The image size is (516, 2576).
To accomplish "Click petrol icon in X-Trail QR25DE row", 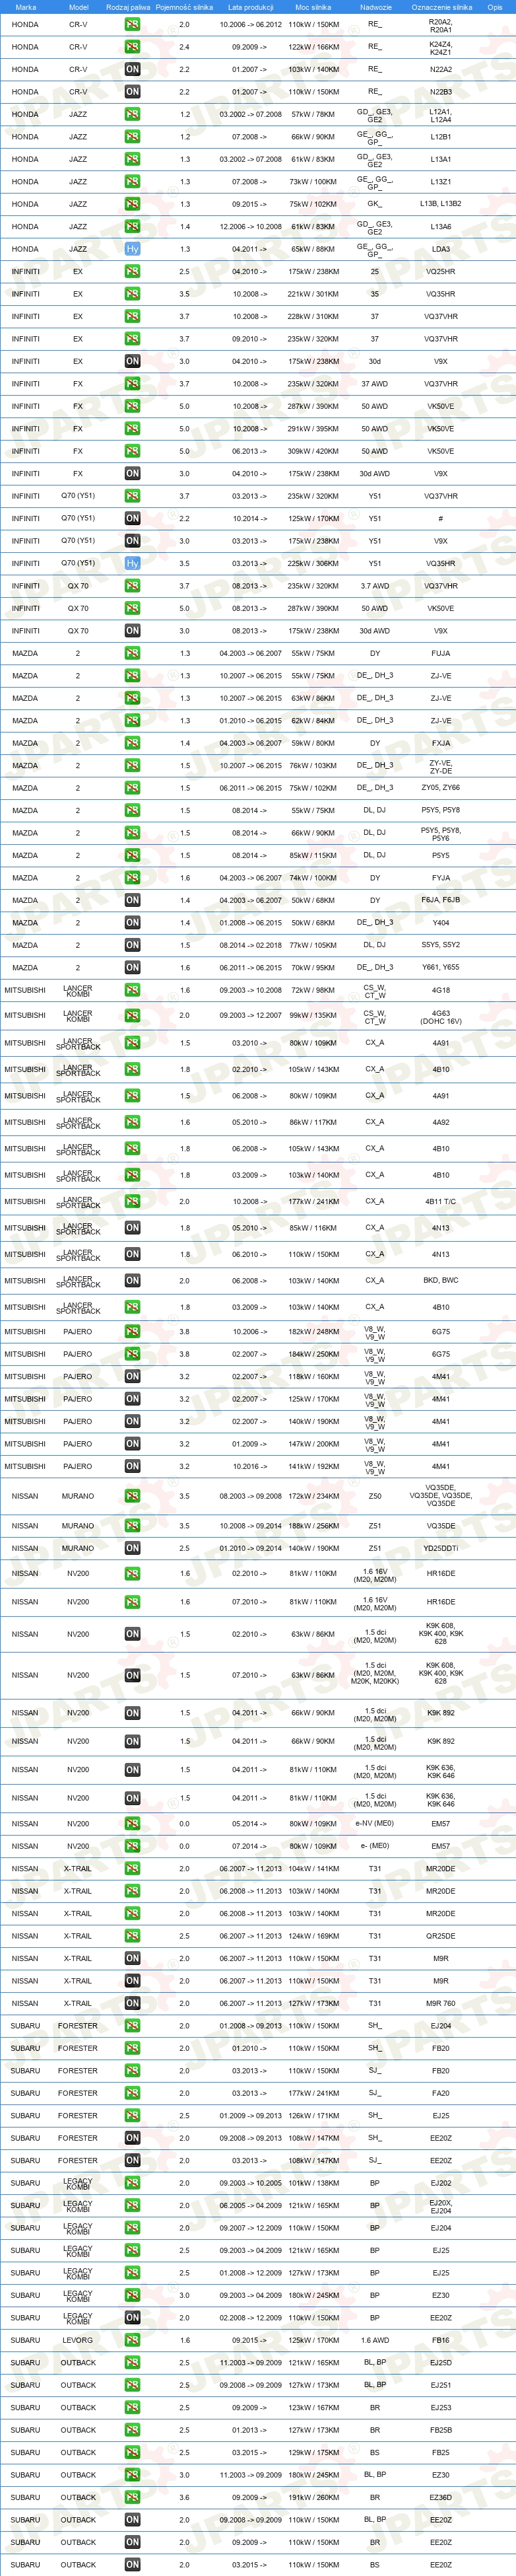I will click(x=132, y=1936).
